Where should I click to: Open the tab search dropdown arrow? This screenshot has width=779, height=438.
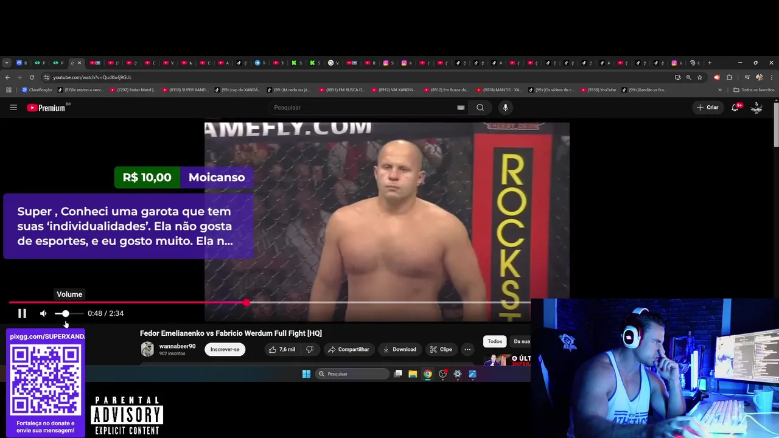point(7,63)
